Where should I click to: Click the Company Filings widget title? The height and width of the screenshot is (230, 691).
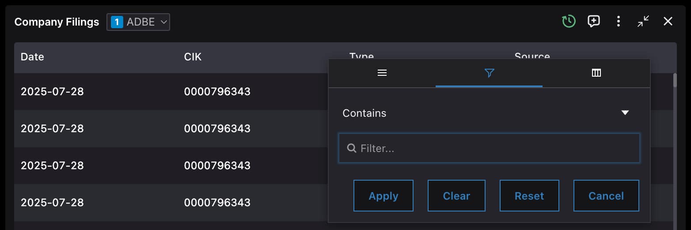tap(57, 22)
